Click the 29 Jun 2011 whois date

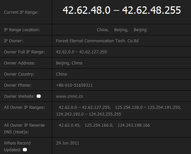(x=68, y=143)
